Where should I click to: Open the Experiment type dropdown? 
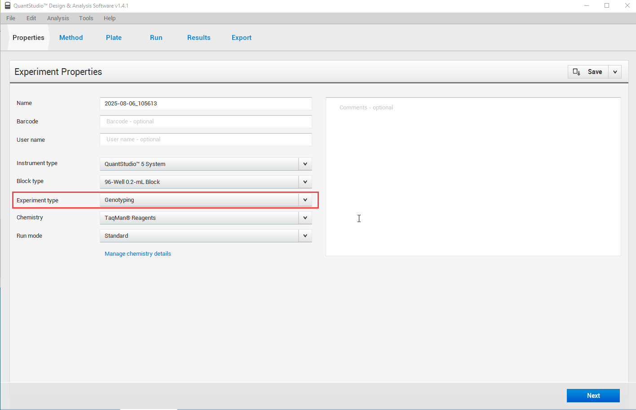tap(305, 200)
